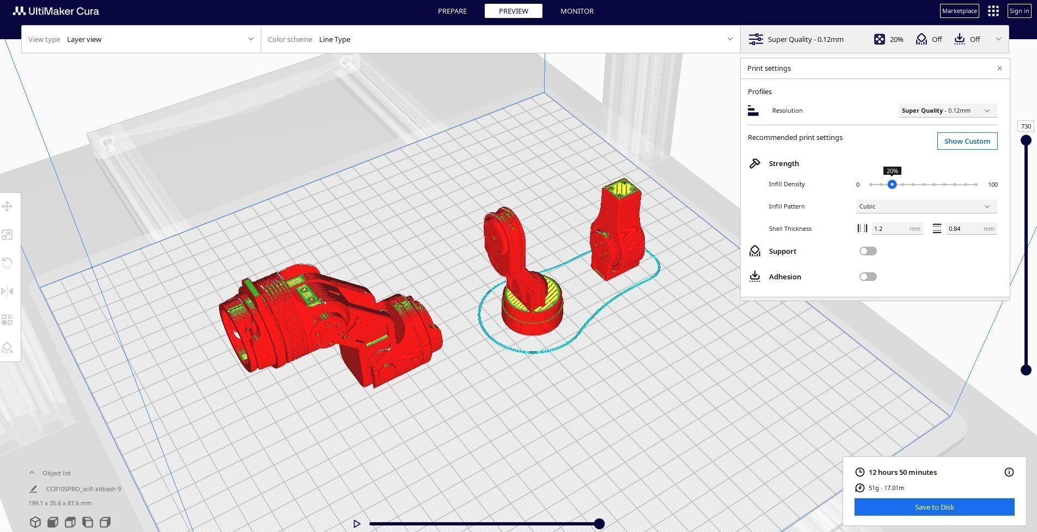The image size is (1037, 532).
Task: Enable the Adhesion toggle
Action: pyautogui.click(x=868, y=277)
